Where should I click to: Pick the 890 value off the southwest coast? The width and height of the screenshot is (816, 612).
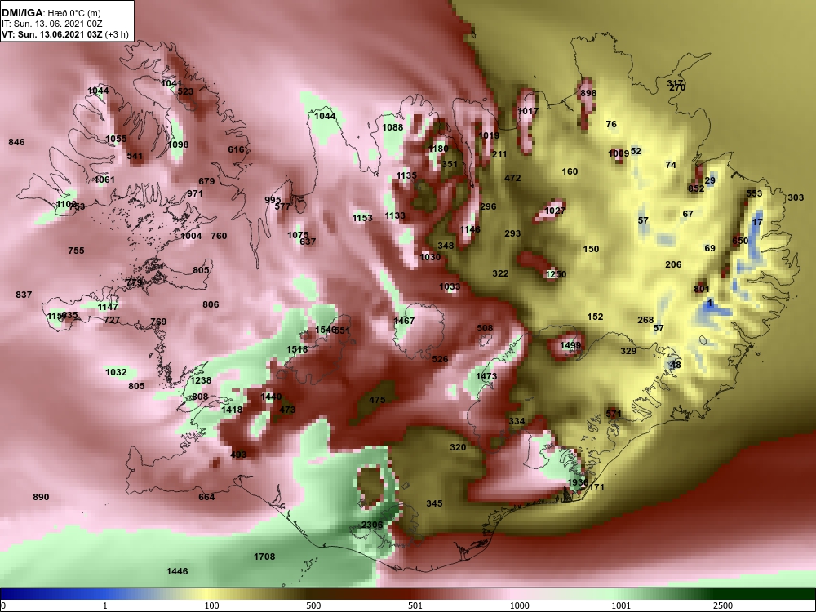41,497
